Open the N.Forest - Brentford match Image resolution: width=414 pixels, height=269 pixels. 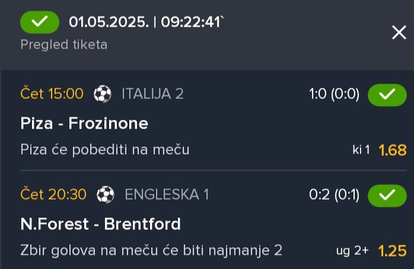101,224
